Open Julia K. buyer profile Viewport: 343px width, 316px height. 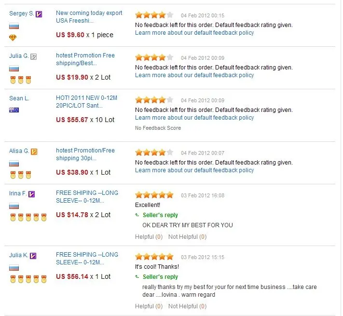(19, 255)
